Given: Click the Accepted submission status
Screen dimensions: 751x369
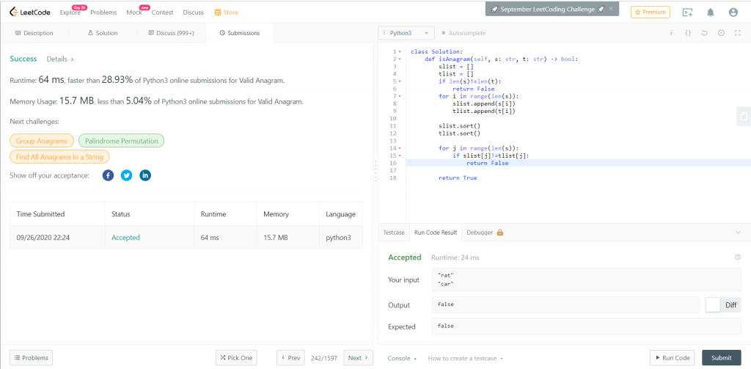Looking at the screenshot, I should tap(125, 238).
